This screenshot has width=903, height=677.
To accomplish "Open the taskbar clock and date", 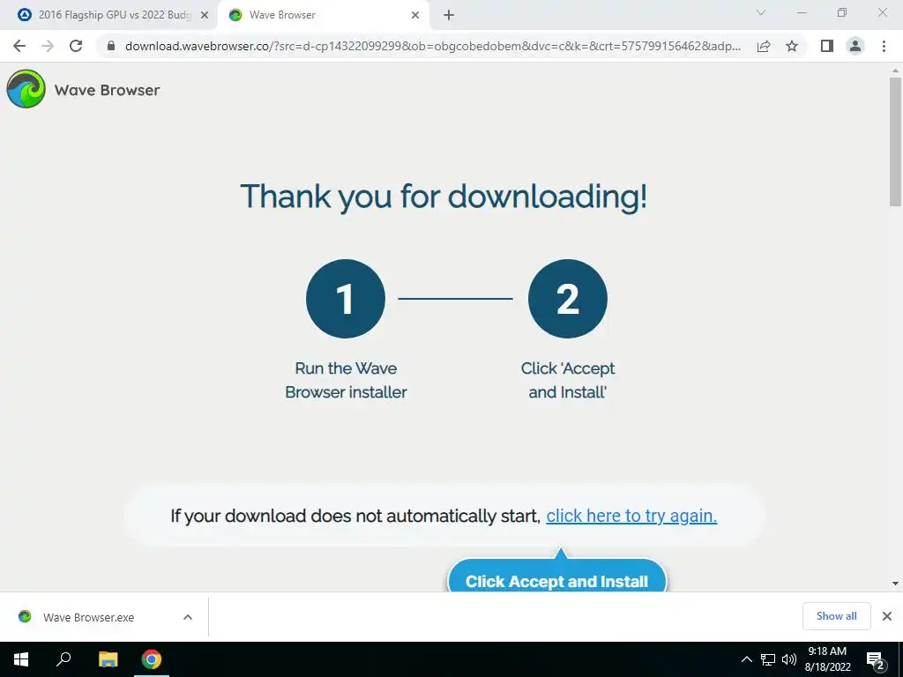I will (x=827, y=659).
